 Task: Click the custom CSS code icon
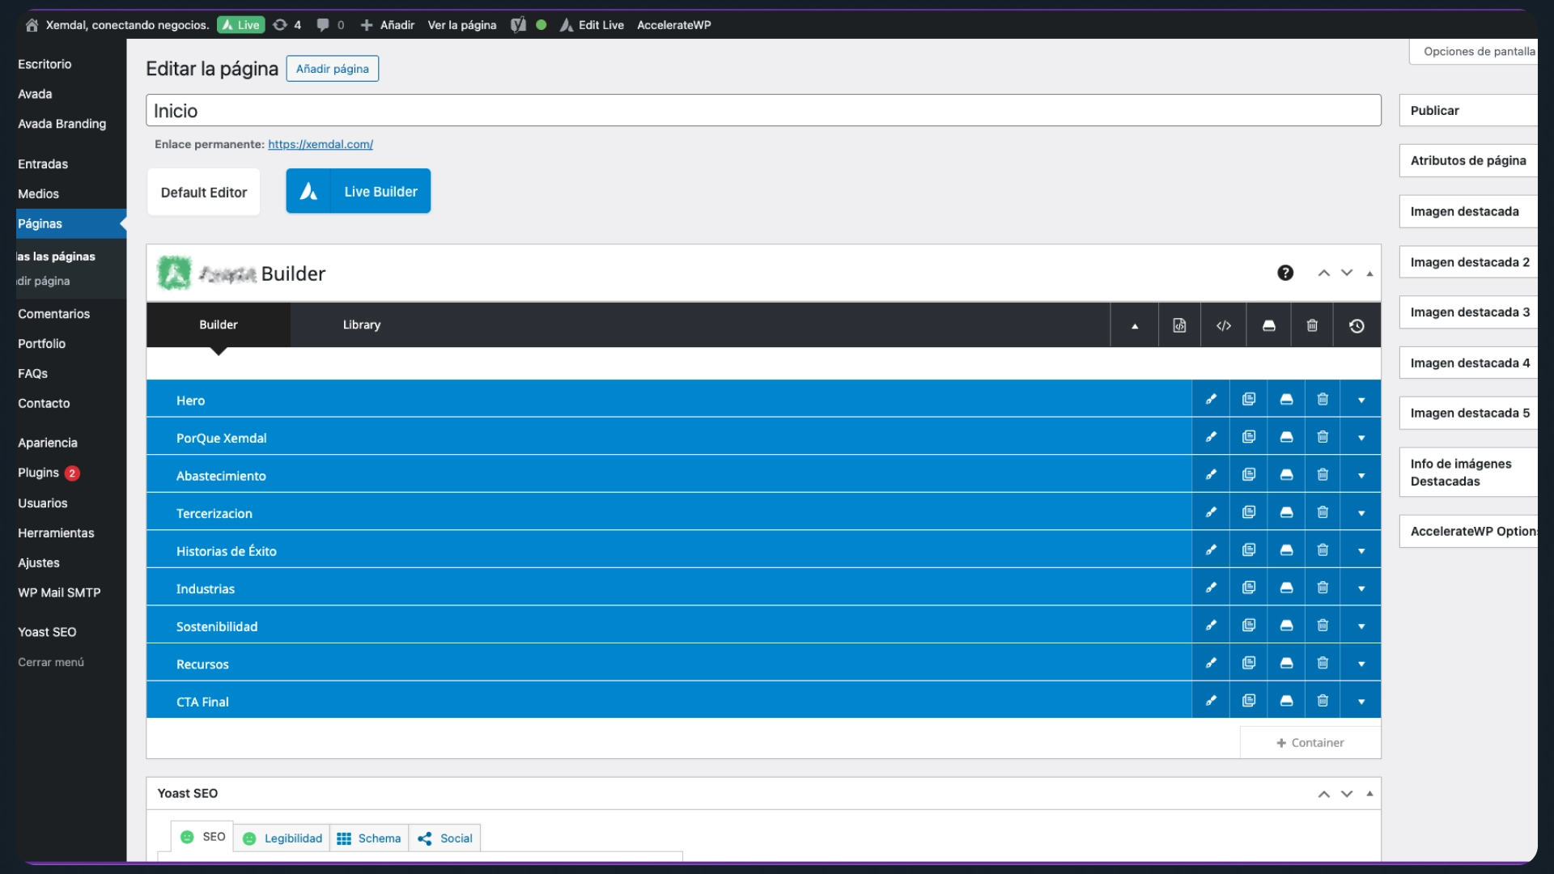[x=1224, y=325]
